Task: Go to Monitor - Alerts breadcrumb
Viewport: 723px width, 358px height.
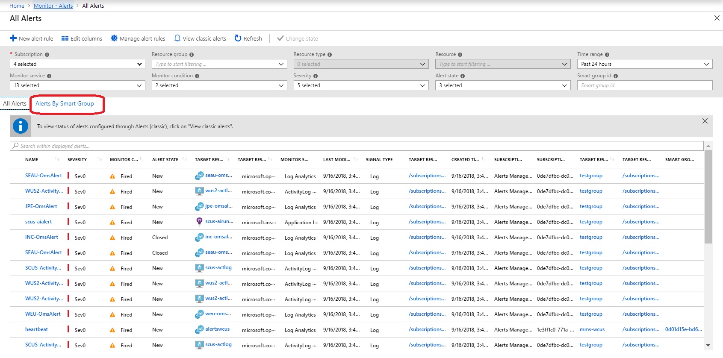Action: coord(53,6)
